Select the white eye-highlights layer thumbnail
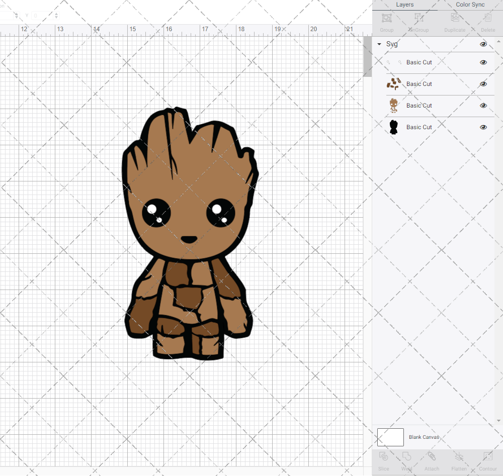 click(x=394, y=62)
